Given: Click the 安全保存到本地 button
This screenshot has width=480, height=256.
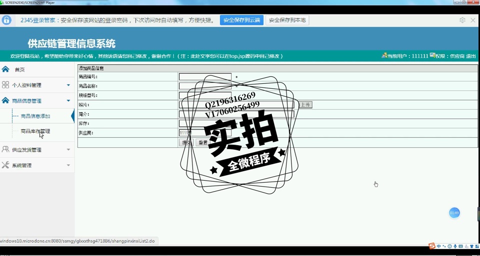Looking at the screenshot, I should 287,20.
